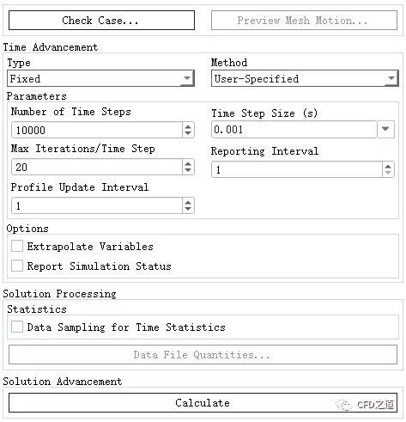Decrease Number of Time Steps with down arrow
The image size is (406, 422).
click(188, 133)
